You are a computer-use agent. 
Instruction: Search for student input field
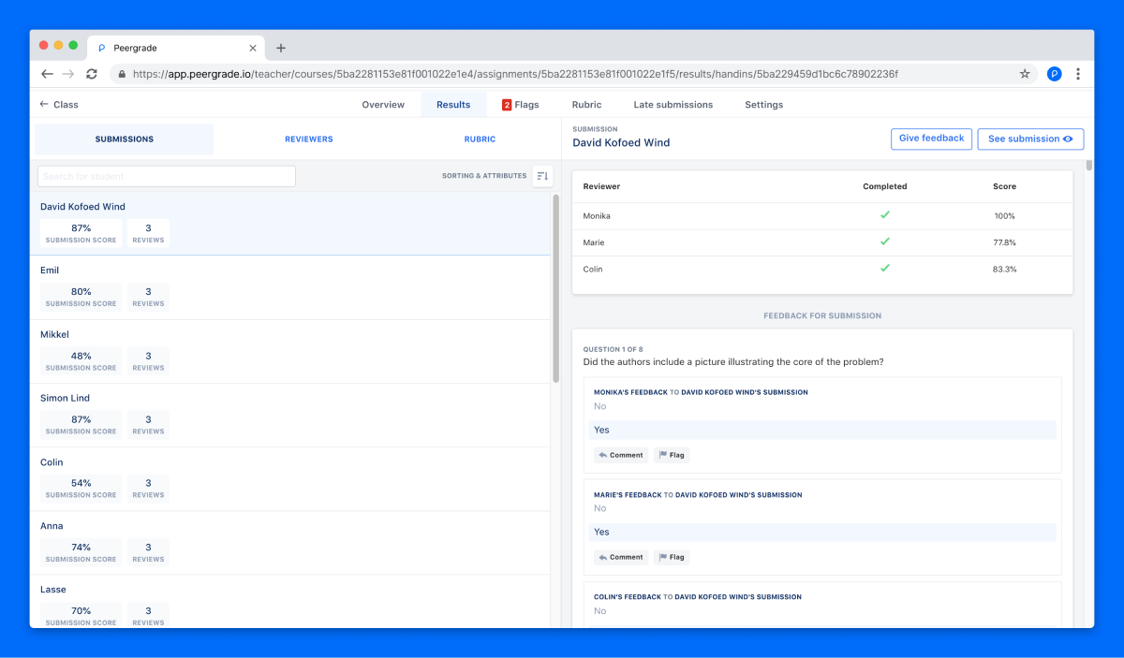(x=167, y=176)
